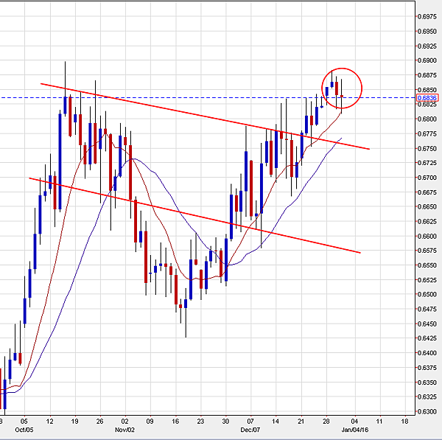The width and height of the screenshot is (442, 440).
Task: Click the Oct/05 month label
Action: point(24,430)
